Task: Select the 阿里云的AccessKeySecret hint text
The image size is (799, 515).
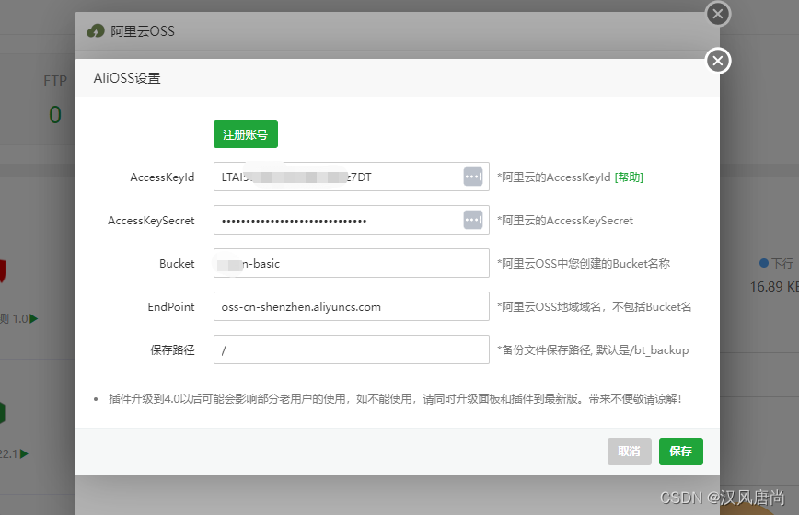Action: click(565, 221)
